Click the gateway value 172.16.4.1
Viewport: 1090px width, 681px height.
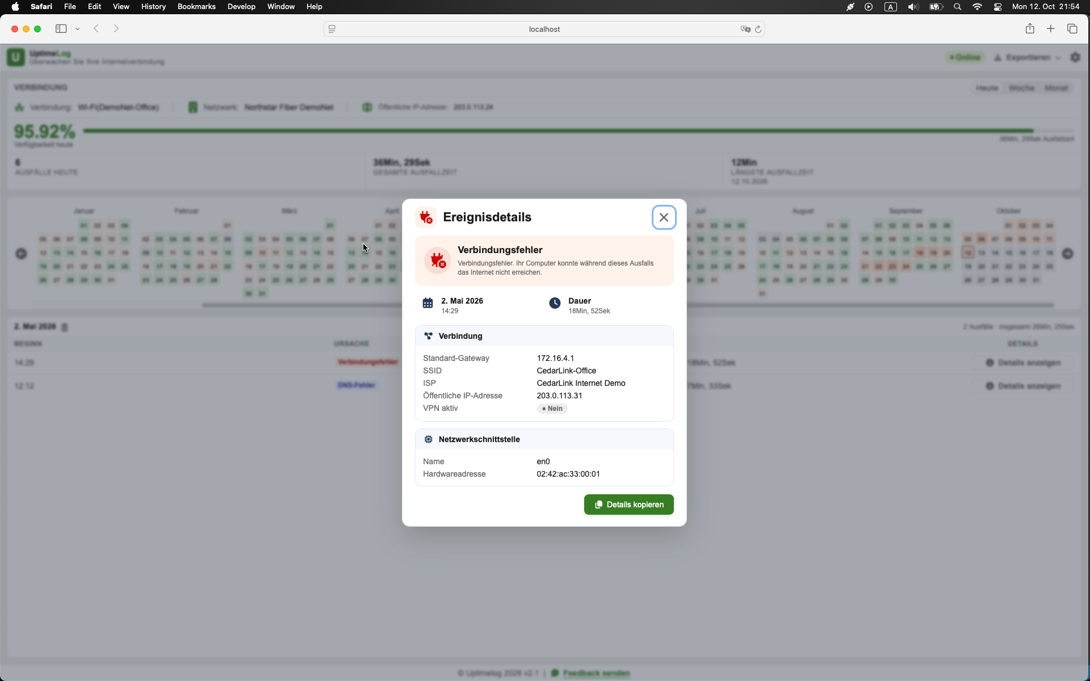(x=555, y=358)
